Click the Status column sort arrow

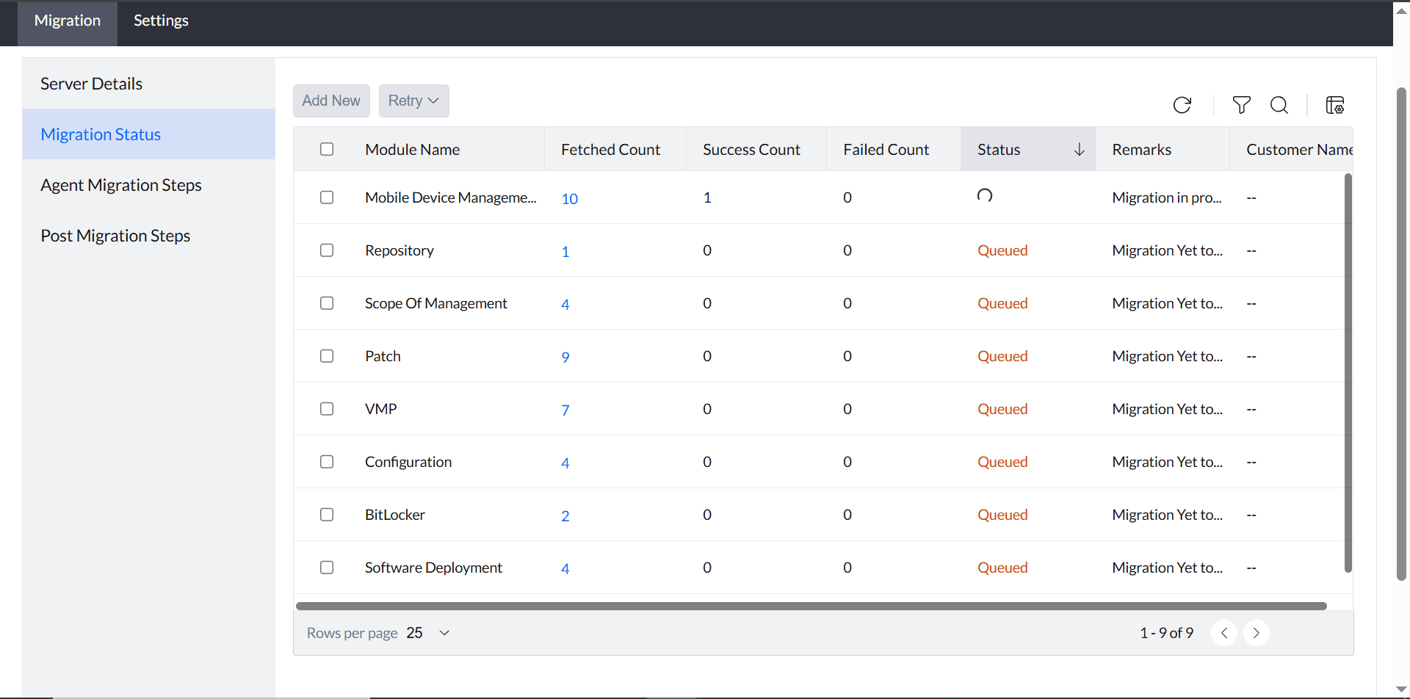1079,150
